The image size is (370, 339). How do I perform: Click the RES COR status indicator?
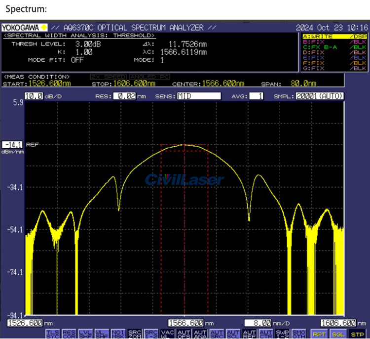click(x=69, y=334)
